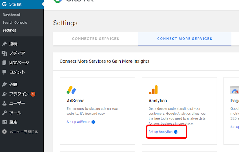Switch to the Connected Services tab
Image resolution: width=239 pixels, height=152 pixels.
coord(96,39)
